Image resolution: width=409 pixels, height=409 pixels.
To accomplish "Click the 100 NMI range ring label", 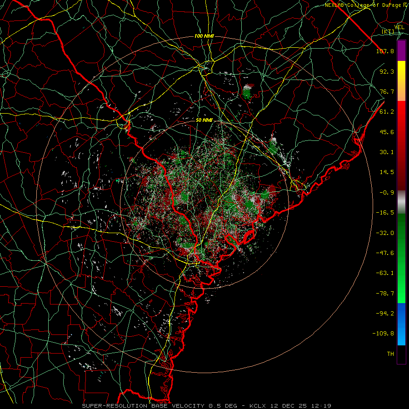I will [204, 36].
